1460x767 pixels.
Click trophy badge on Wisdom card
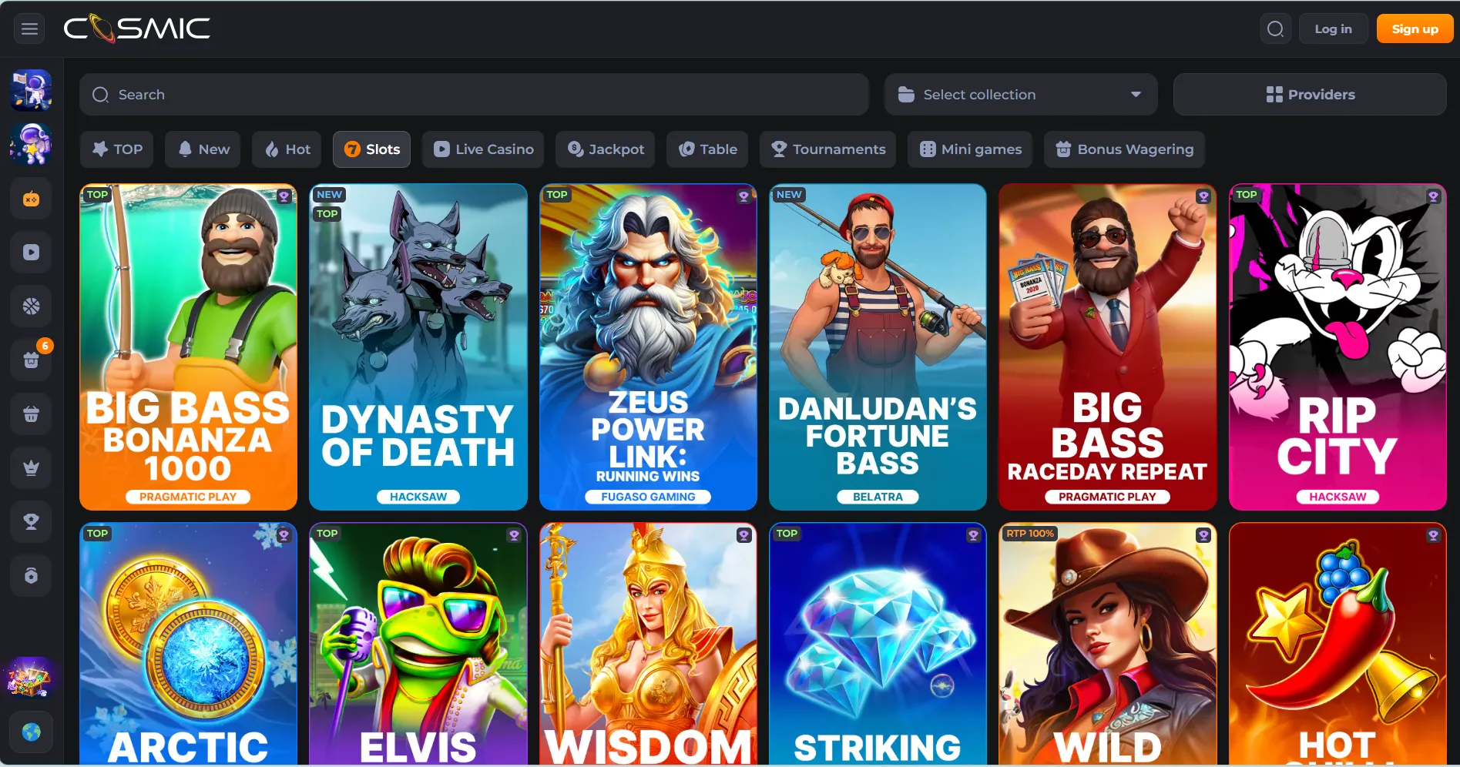pyautogui.click(x=743, y=534)
